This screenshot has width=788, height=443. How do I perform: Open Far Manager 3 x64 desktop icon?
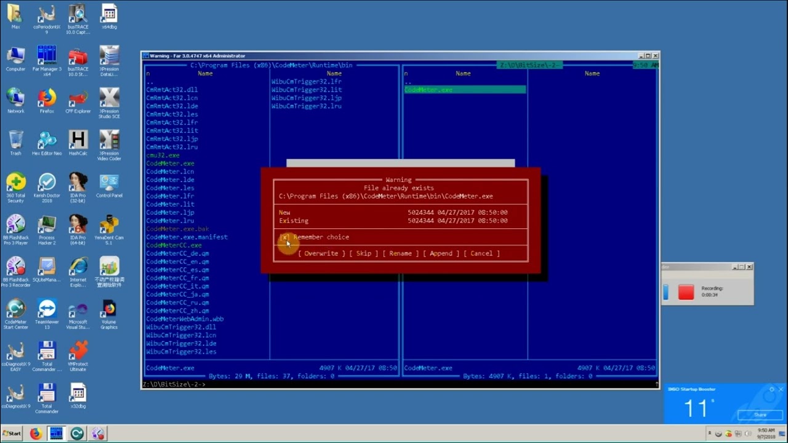click(x=46, y=61)
